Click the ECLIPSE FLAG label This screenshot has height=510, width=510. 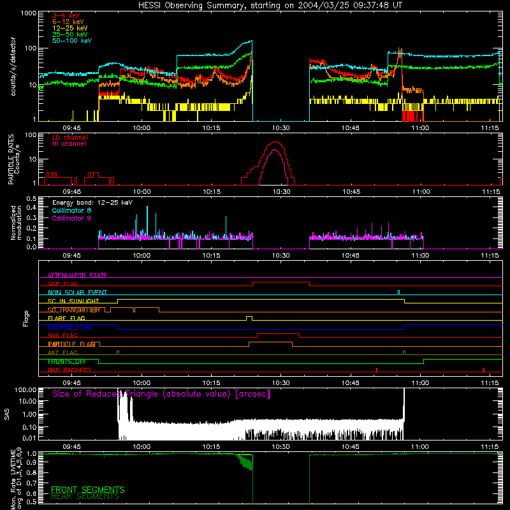click(69, 327)
